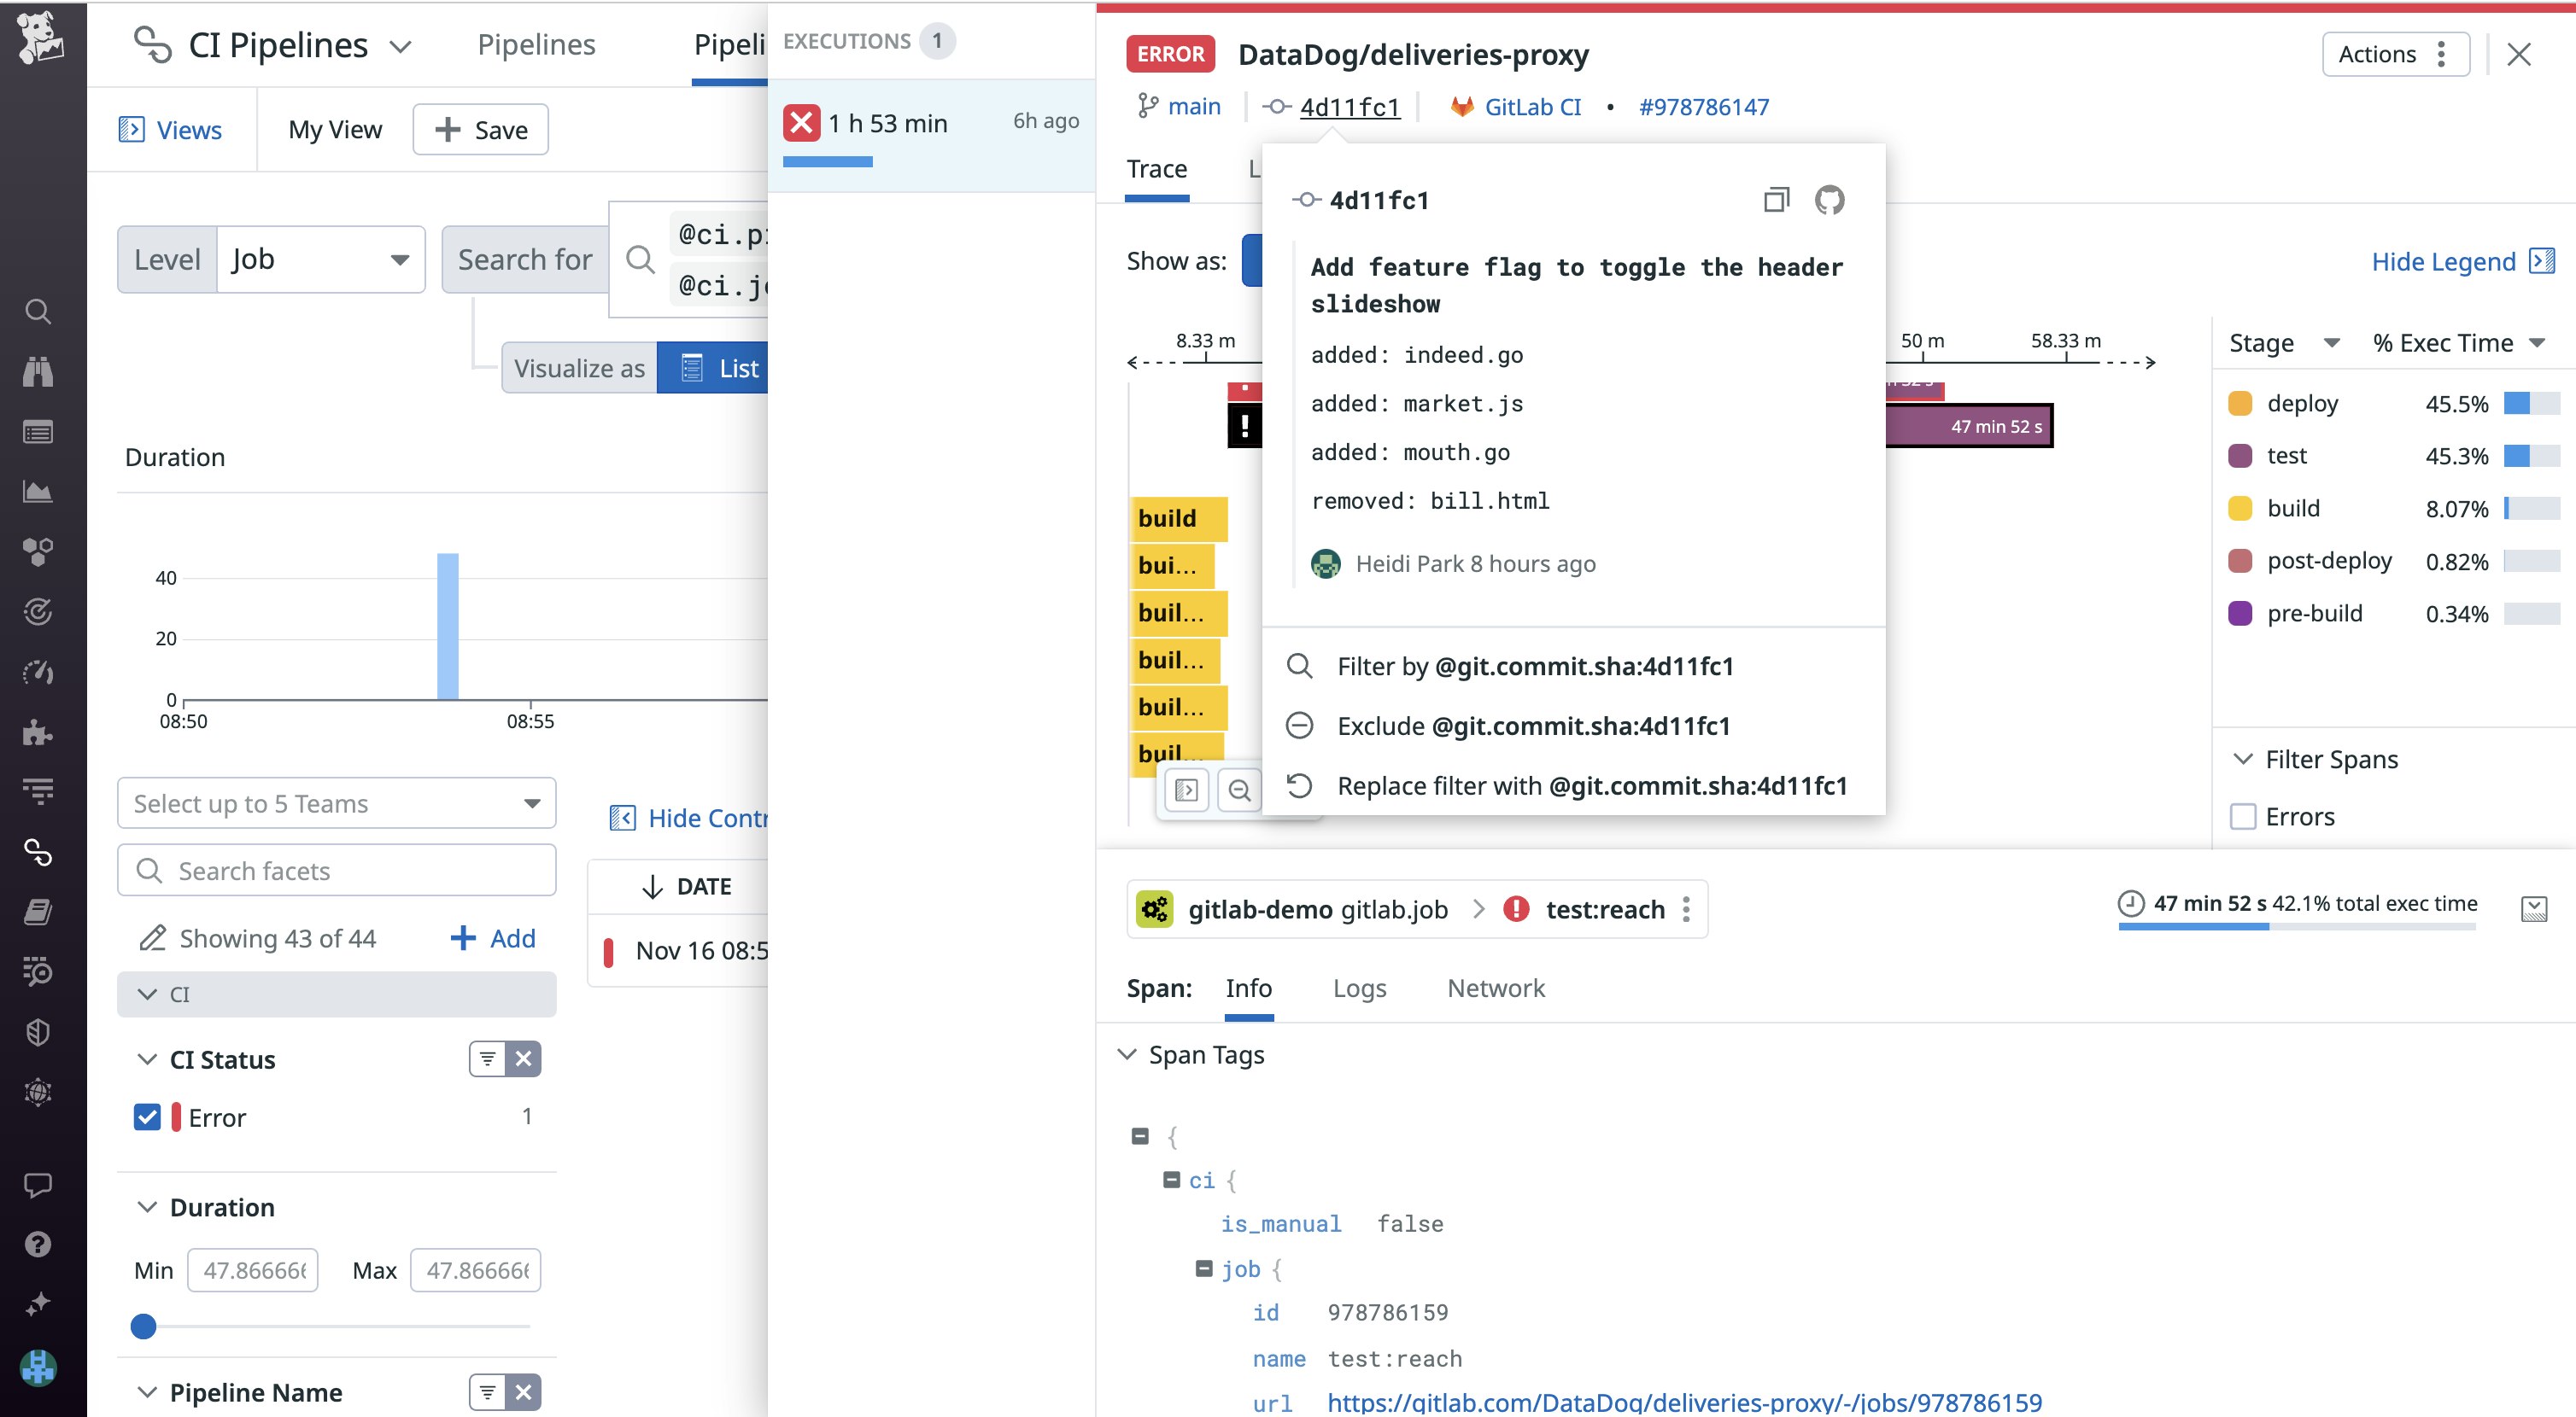
Task: Select Exclude @git.commit.sha:4d11fc1 option
Action: click(x=1531, y=726)
